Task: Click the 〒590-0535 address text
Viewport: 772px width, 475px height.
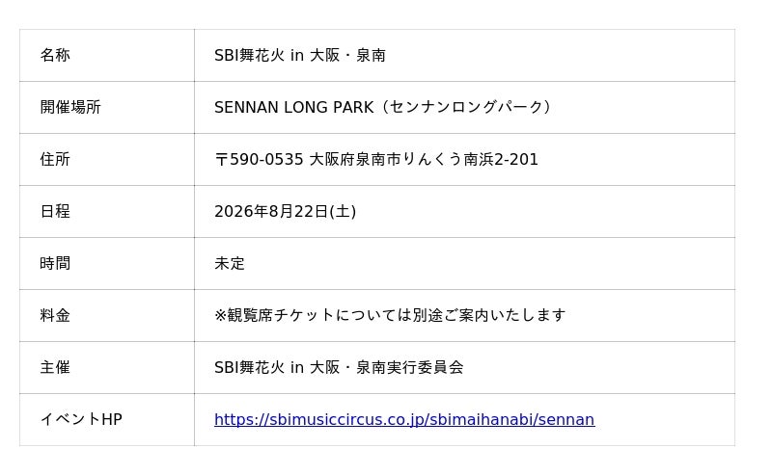Action: pyautogui.click(x=257, y=160)
